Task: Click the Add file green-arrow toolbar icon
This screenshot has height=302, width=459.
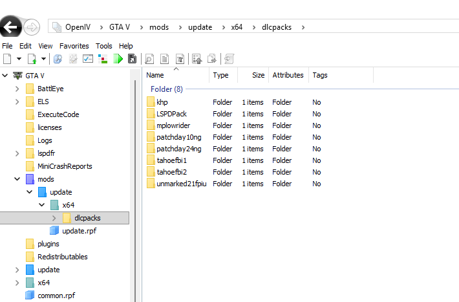Action: (x=32, y=59)
